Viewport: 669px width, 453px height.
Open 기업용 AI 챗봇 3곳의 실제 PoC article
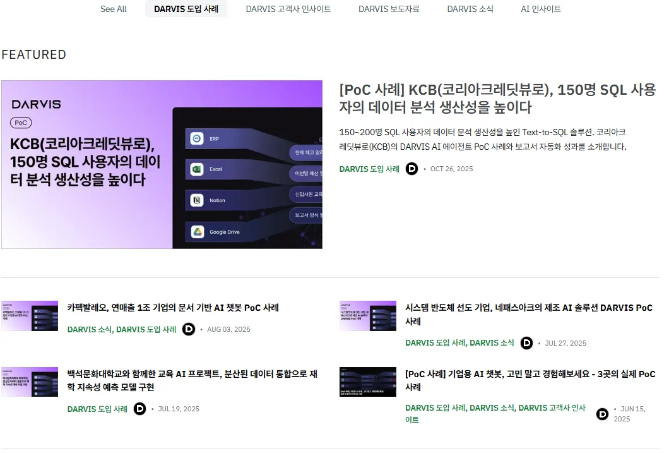(530, 380)
